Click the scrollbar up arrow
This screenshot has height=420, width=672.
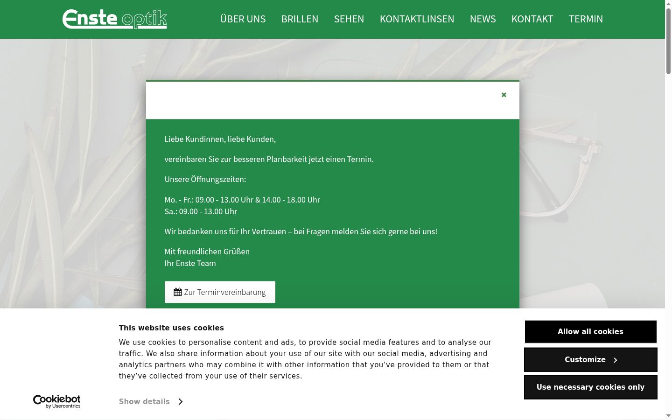click(x=668, y=3)
